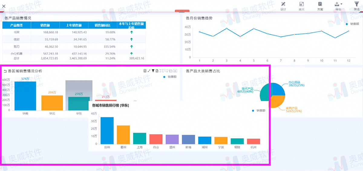363x171 pixels.
Task: Toggle 销售额 legend in pie chart panel
Action: (259, 111)
